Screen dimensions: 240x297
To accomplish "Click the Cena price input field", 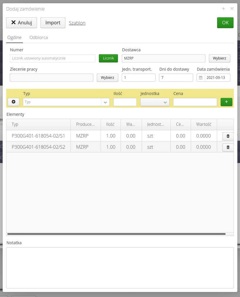I will pyautogui.click(x=195, y=102).
